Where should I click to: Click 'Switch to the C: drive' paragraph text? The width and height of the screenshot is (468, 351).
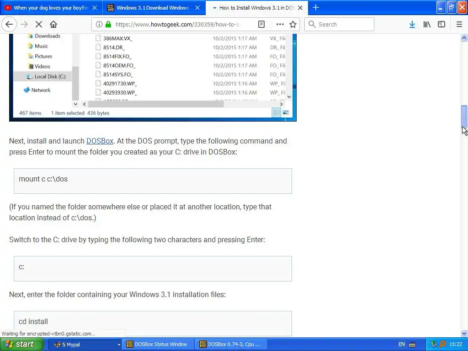pos(137,239)
